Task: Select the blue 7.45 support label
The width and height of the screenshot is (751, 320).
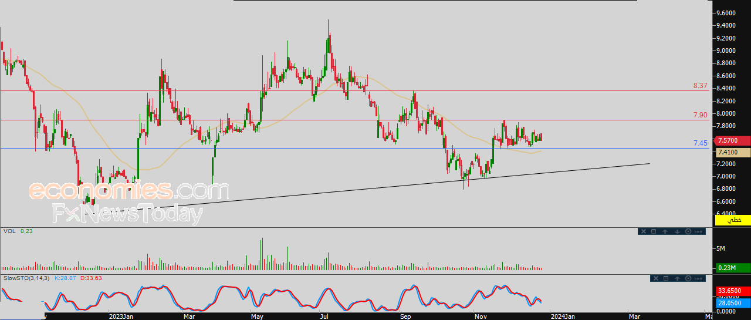Action: click(x=700, y=143)
